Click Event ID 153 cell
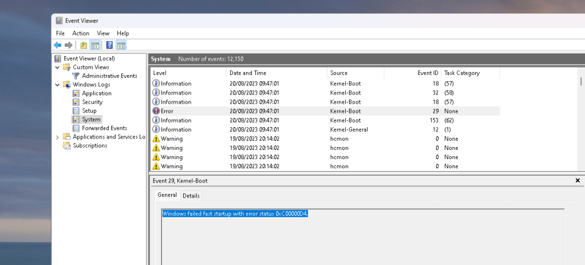This screenshot has height=265, width=585. (434, 120)
